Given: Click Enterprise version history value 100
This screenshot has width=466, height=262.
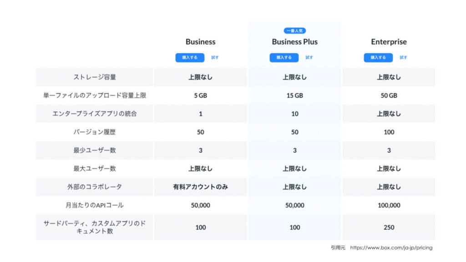Looking at the screenshot, I should (389, 132).
